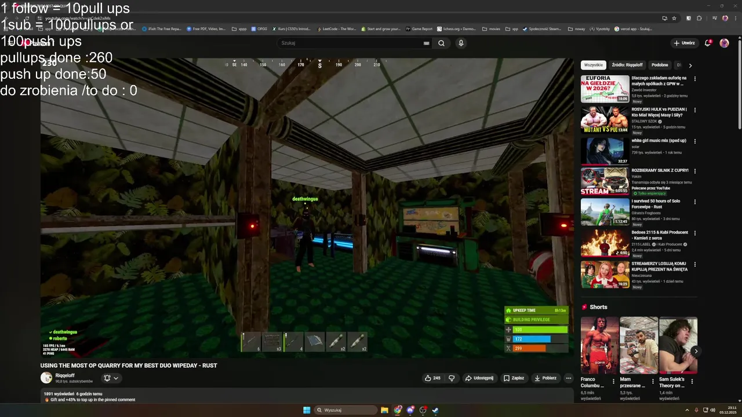Click taskbar Wyszukaj search box
Screen dimensions: 742x417
point(346,410)
